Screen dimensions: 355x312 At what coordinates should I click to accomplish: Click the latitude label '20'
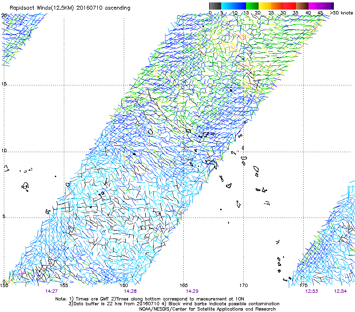[x=4, y=16]
